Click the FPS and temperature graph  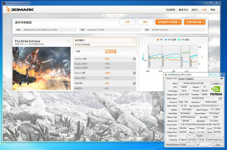173,56
